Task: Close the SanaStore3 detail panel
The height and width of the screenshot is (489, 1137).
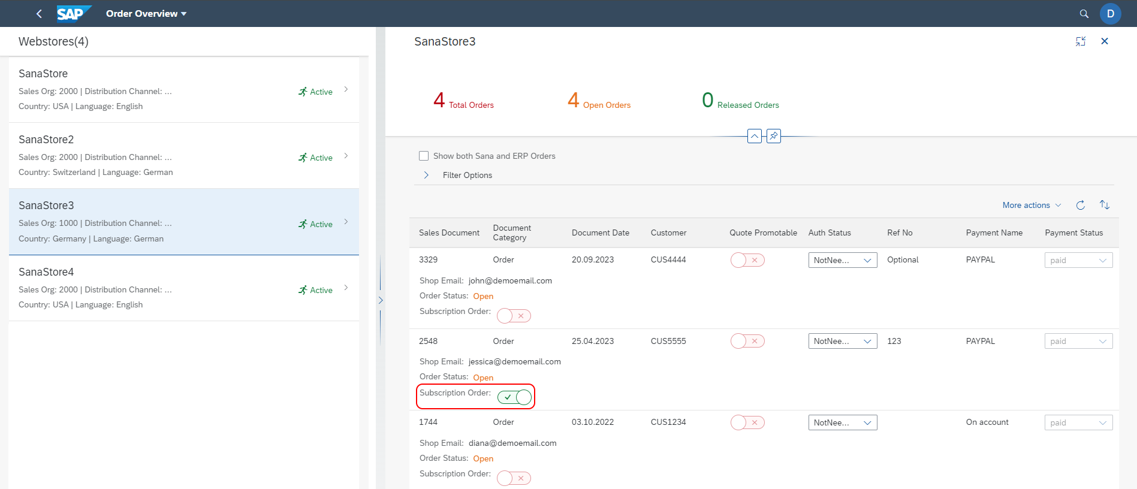Action: pyautogui.click(x=1105, y=41)
